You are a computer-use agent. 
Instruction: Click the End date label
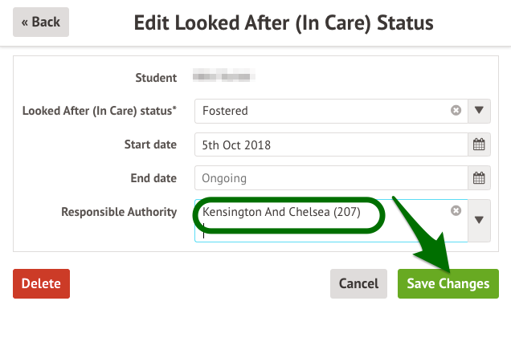tap(156, 178)
